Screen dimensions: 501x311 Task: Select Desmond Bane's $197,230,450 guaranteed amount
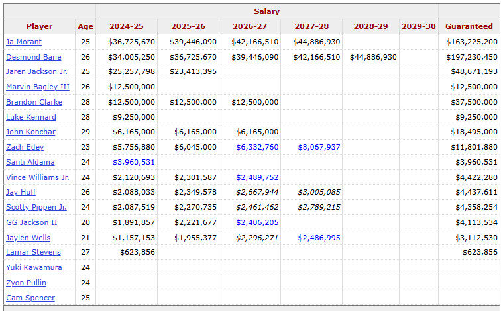point(472,57)
